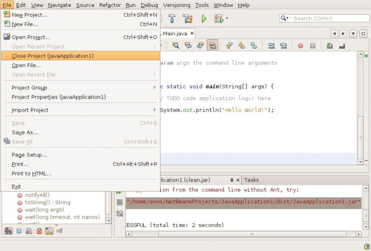Toggle Highlight Search in editor toolbar

pos(213,45)
